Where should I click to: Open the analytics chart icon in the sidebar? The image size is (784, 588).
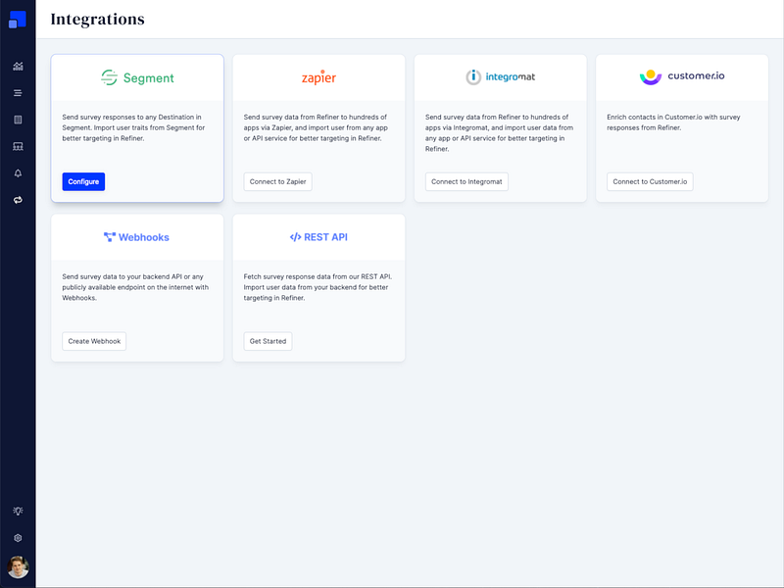pyautogui.click(x=18, y=66)
